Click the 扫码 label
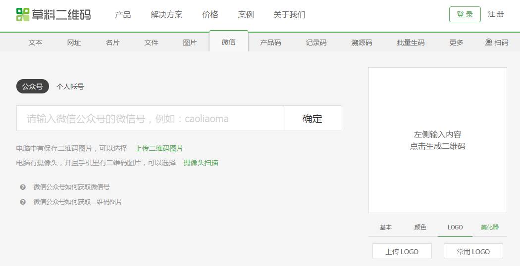This screenshot has width=520, height=266. coord(501,43)
